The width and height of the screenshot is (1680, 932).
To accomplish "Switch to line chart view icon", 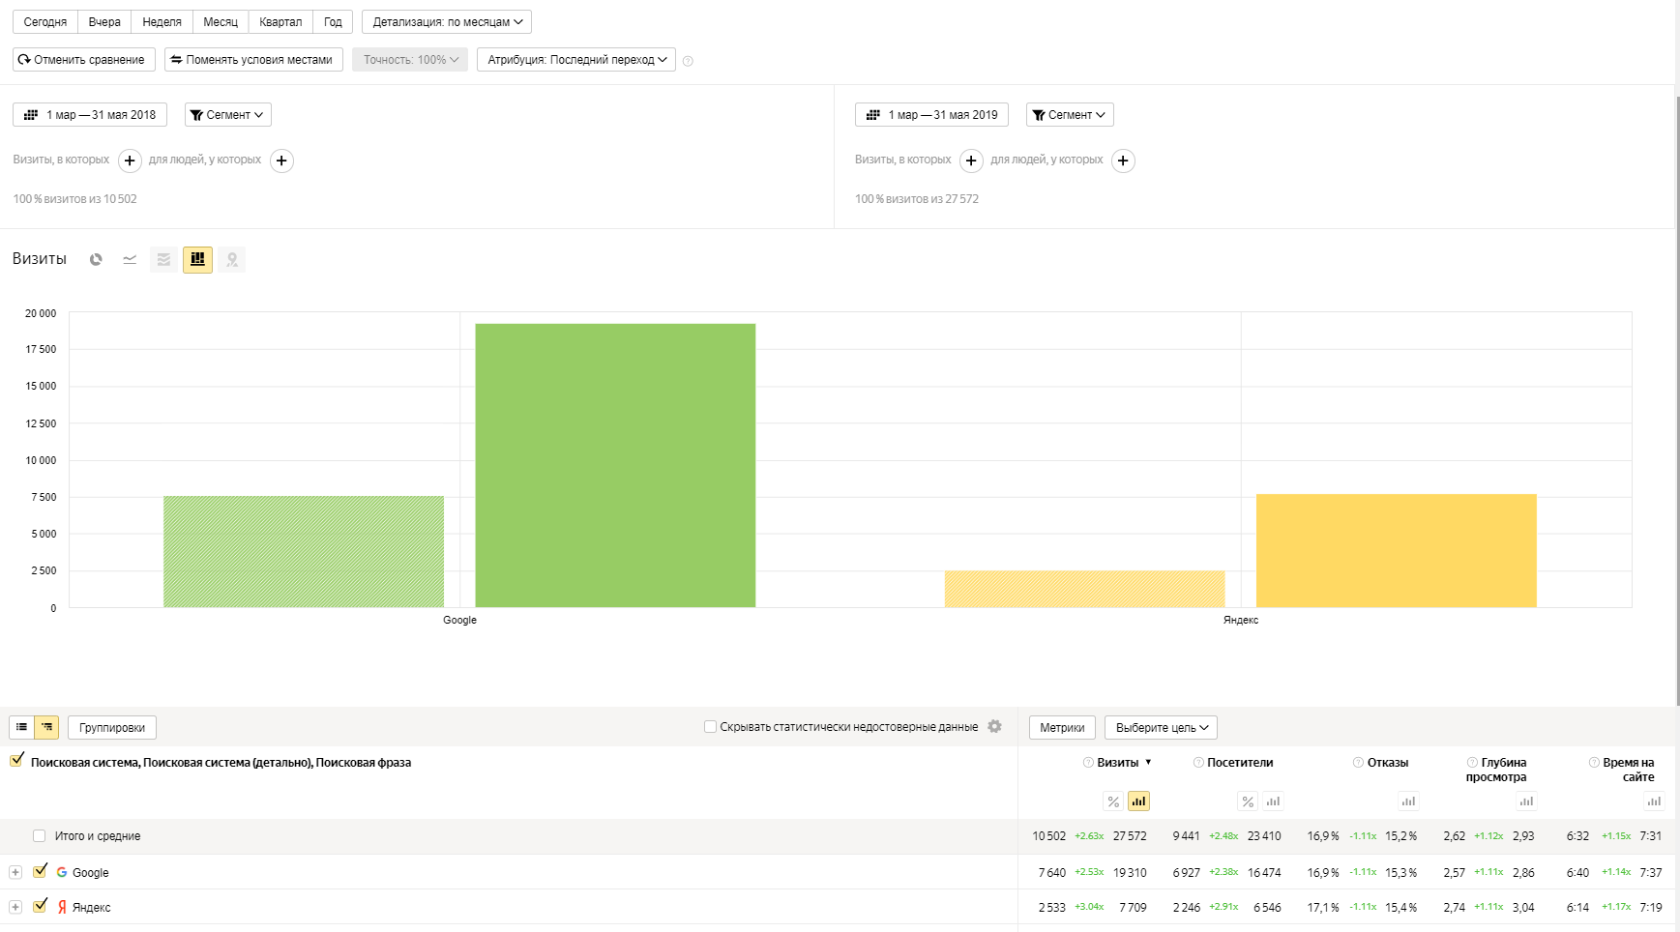I will point(130,259).
